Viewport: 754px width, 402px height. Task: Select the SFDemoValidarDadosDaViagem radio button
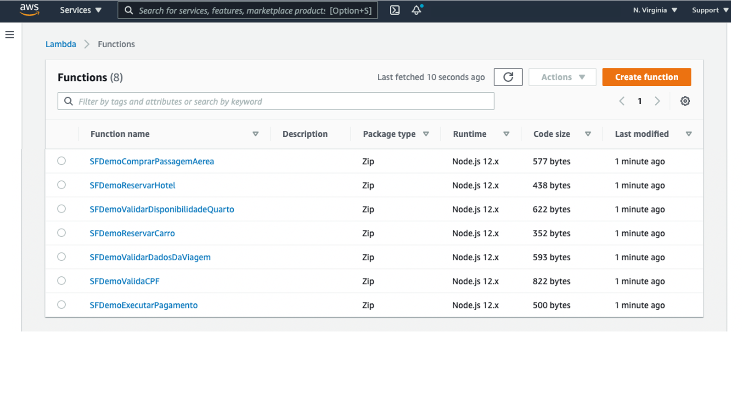[62, 257]
